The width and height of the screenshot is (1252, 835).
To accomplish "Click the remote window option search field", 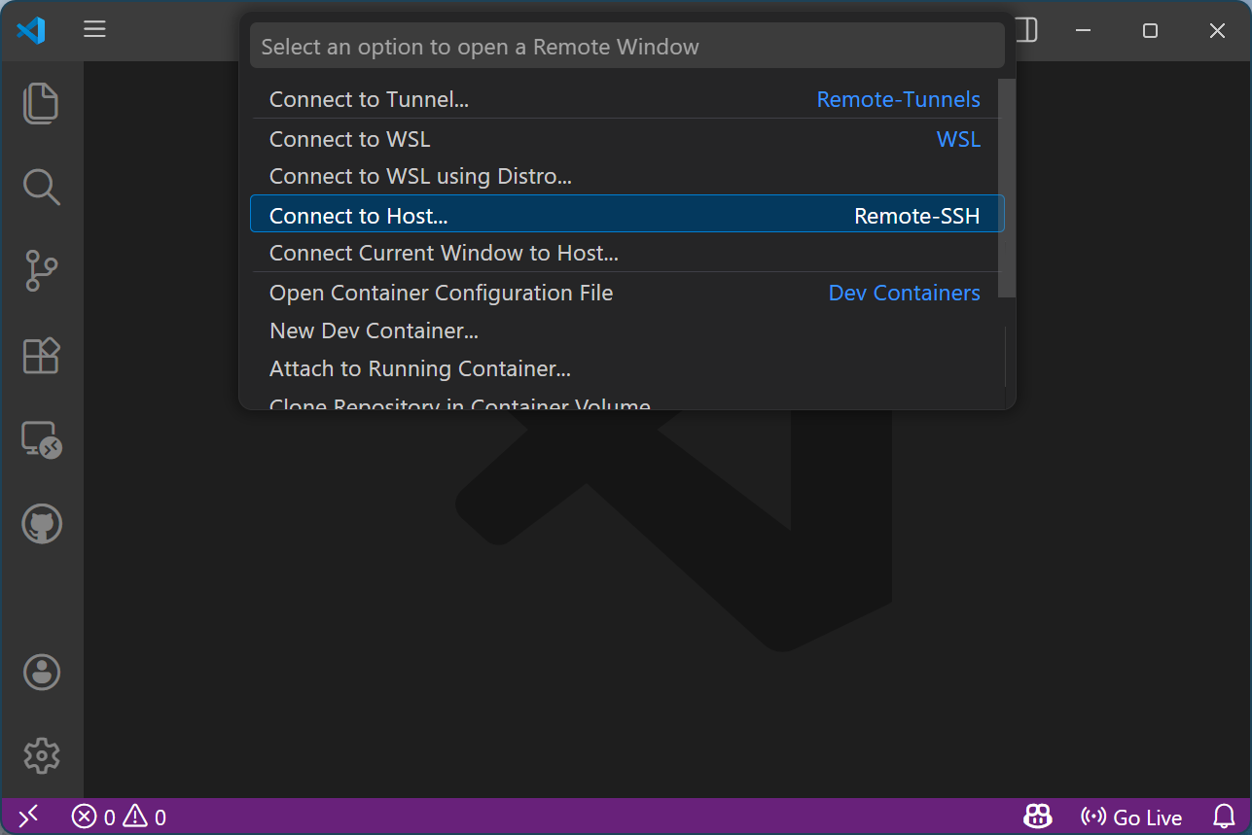I will click(627, 46).
